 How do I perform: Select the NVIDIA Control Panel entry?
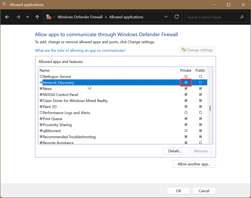point(61,95)
